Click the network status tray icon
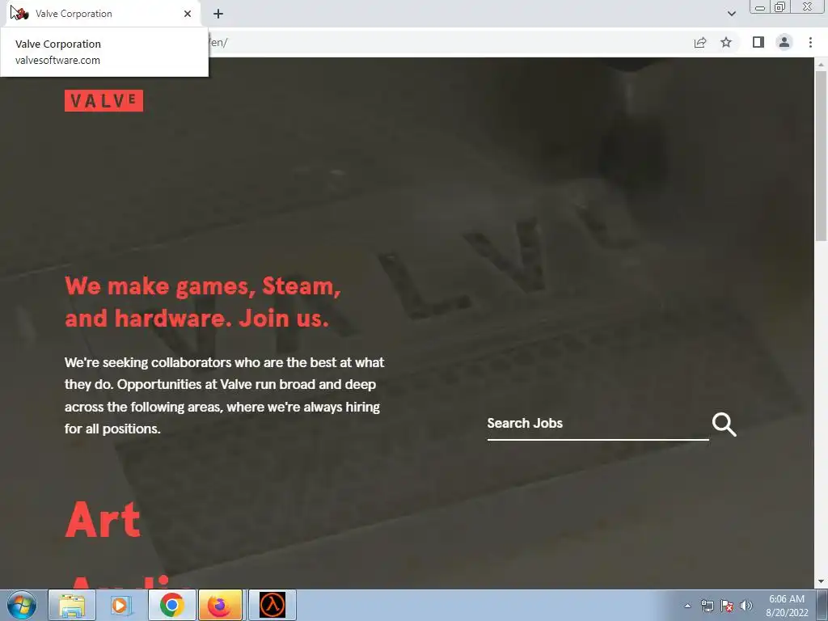828x621 pixels. click(707, 606)
